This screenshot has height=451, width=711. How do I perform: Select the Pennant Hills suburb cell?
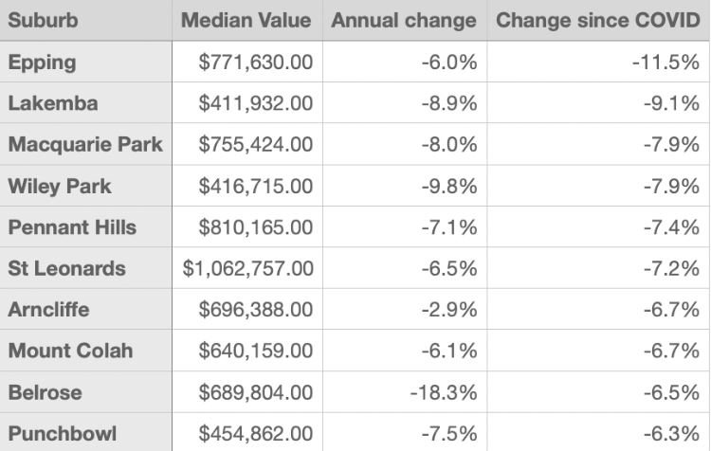point(72,227)
